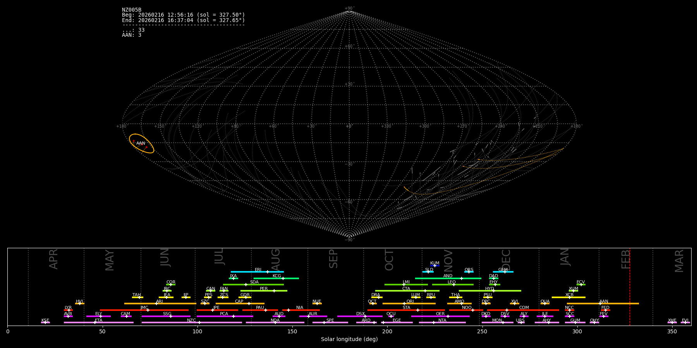The height and width of the screenshot is (348, 697).
Task: Click the ETA shower label
Action: [99, 321]
